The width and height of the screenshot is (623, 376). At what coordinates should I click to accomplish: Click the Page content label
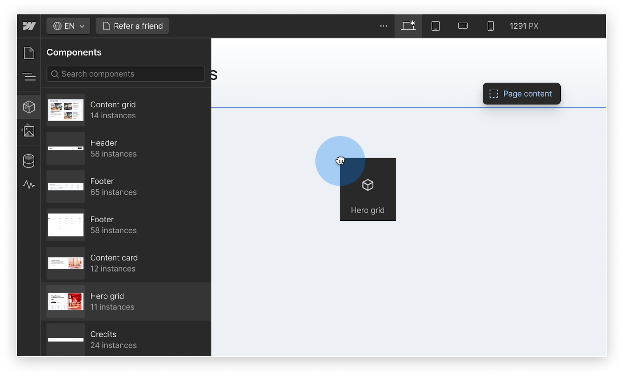click(x=521, y=94)
